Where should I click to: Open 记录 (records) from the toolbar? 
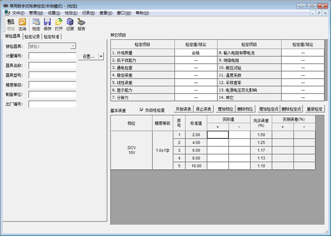[x=70, y=24]
